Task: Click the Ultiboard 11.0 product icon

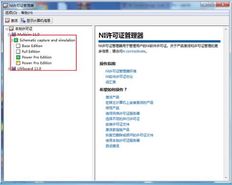Action: (x=14, y=68)
